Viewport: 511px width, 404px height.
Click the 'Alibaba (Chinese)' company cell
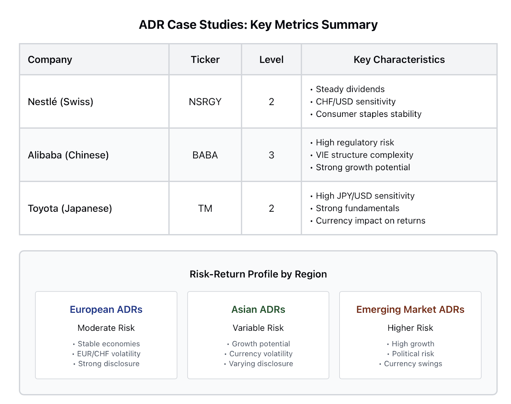[94, 155]
